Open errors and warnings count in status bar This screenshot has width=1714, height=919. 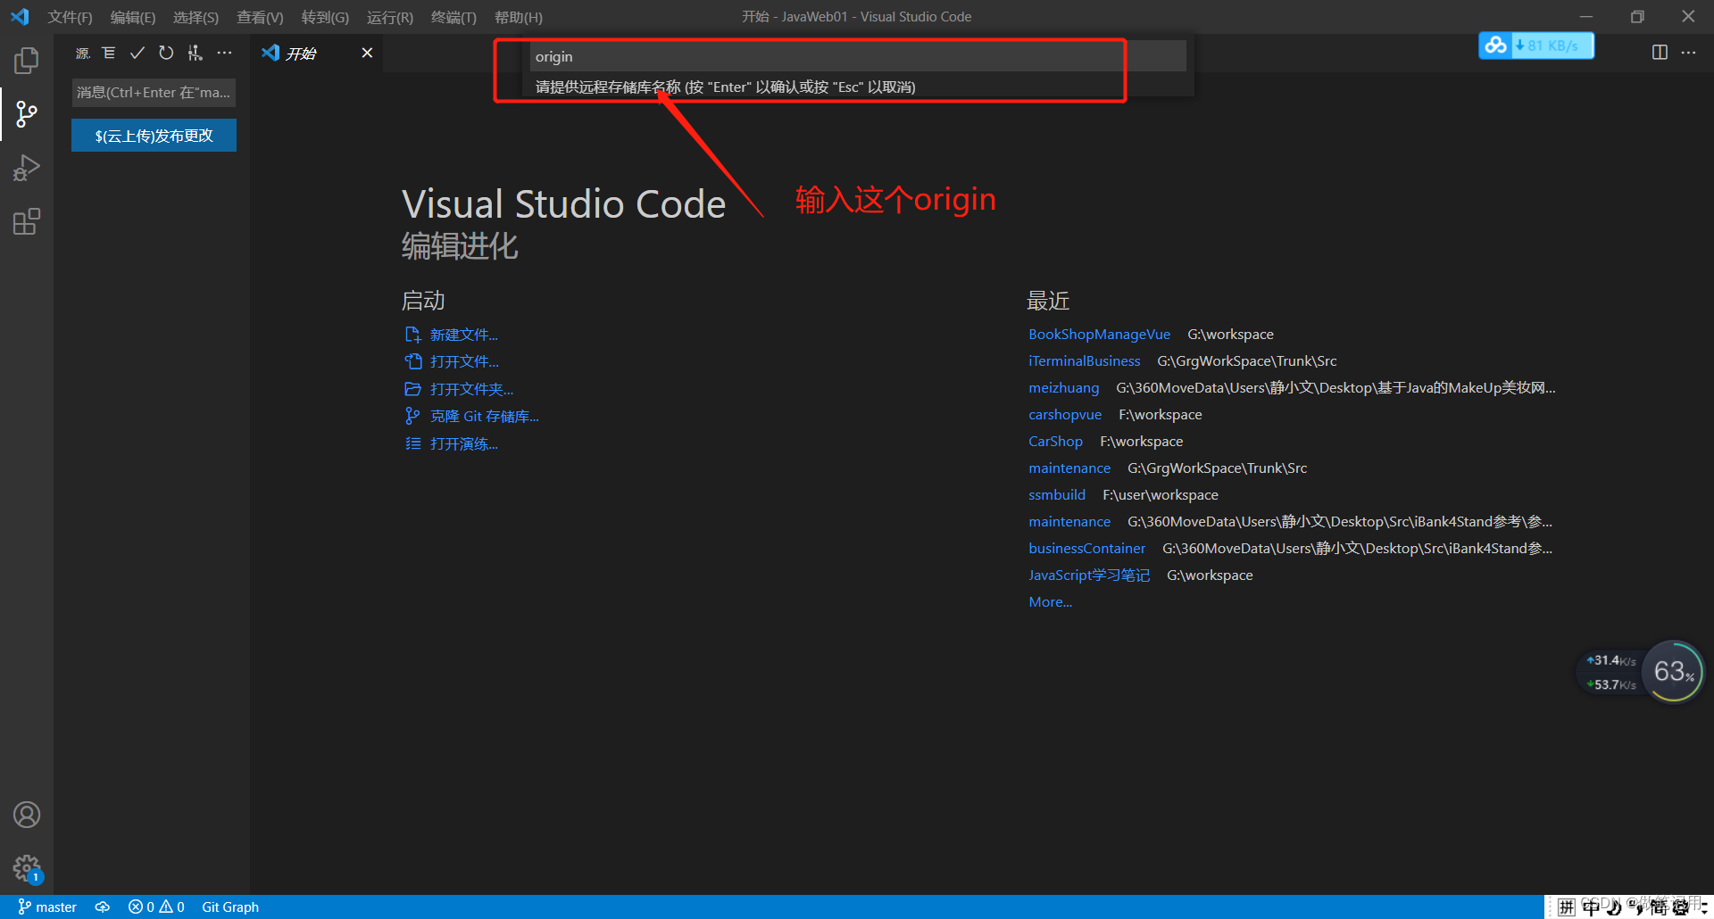click(x=156, y=907)
